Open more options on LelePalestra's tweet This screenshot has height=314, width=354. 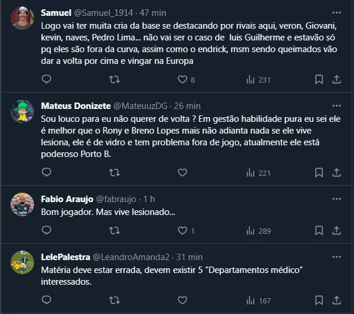tap(336, 257)
